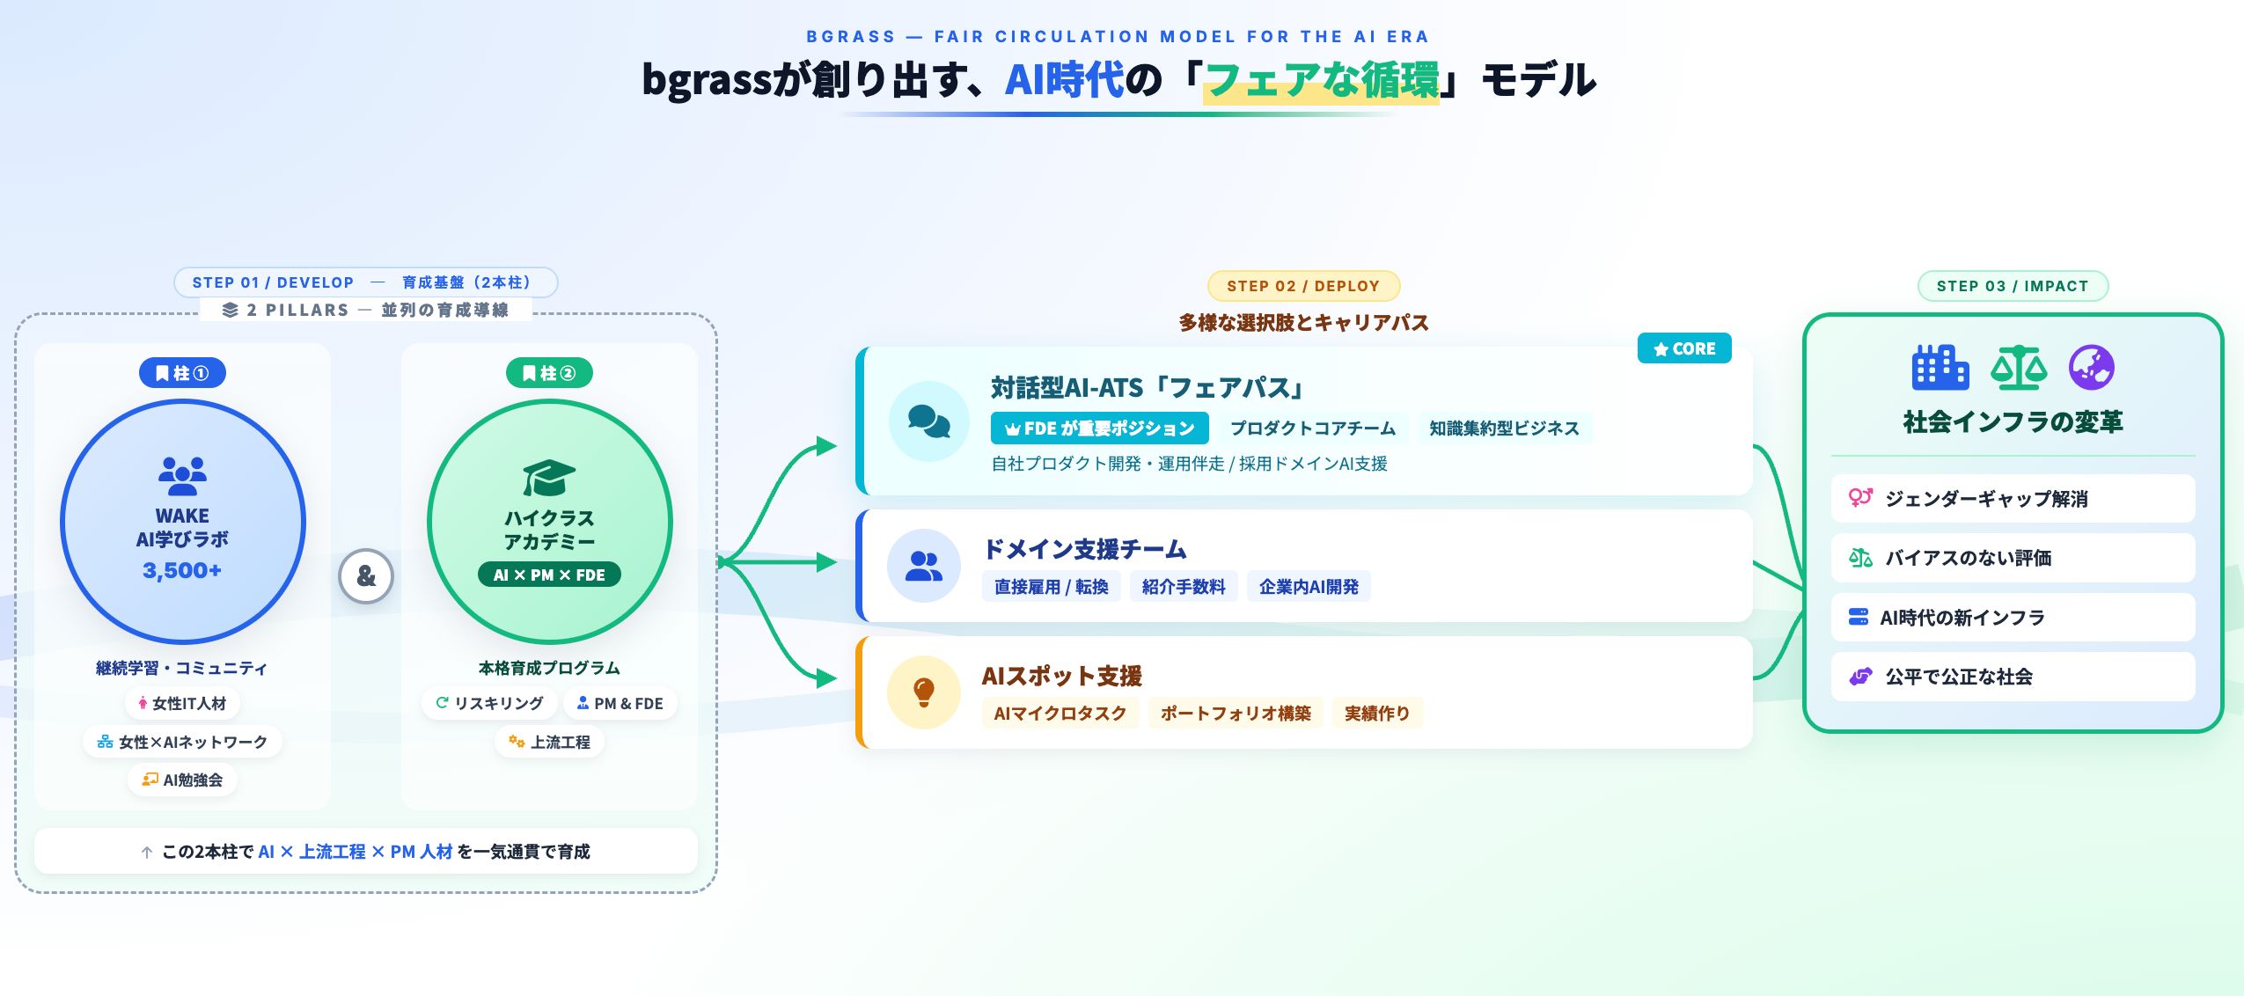Screen dimensions: 2244x996
Task: Click the lightbulb icon for AIスポット支援
Action: [923, 692]
